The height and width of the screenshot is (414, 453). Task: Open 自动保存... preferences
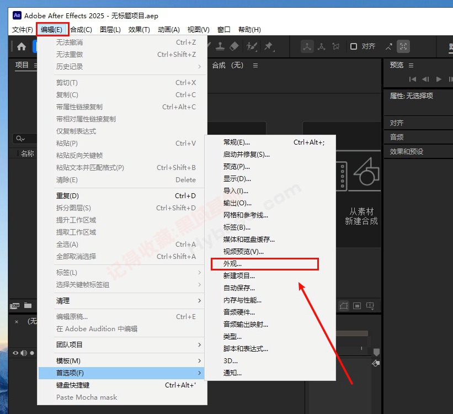pos(270,288)
